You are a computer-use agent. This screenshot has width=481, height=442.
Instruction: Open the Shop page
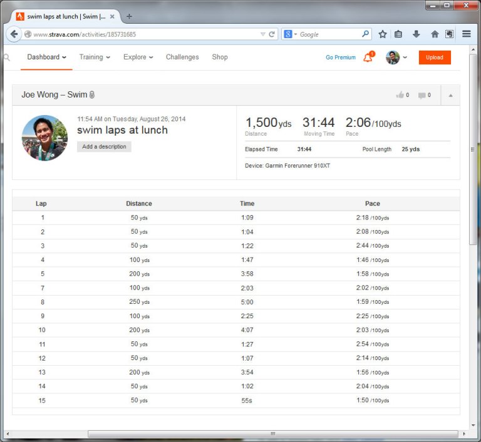pyautogui.click(x=220, y=57)
